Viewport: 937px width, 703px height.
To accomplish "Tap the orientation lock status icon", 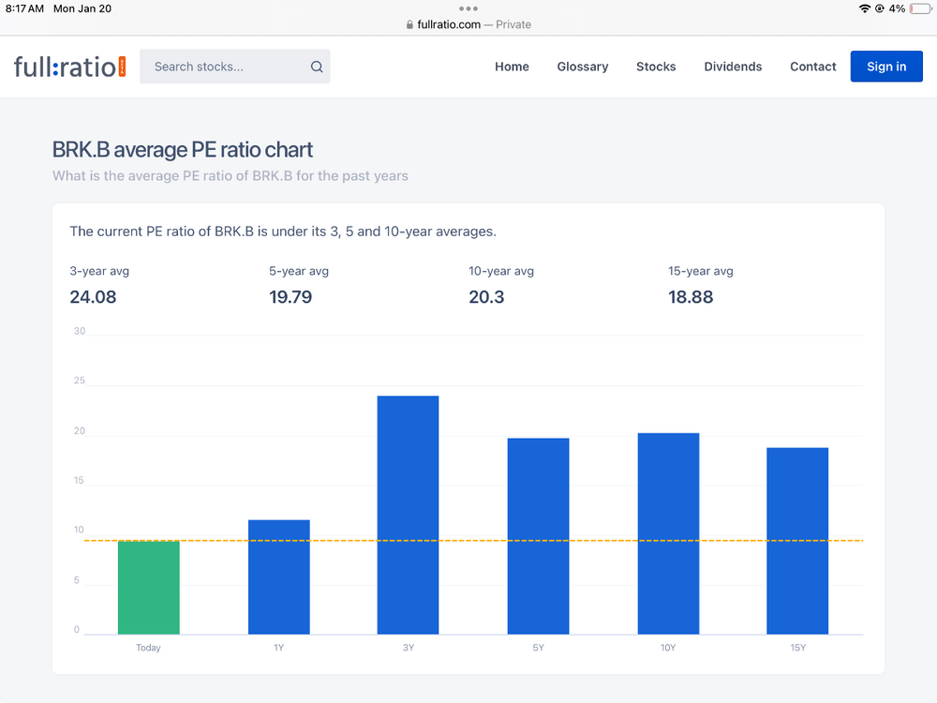I will coord(880,8).
